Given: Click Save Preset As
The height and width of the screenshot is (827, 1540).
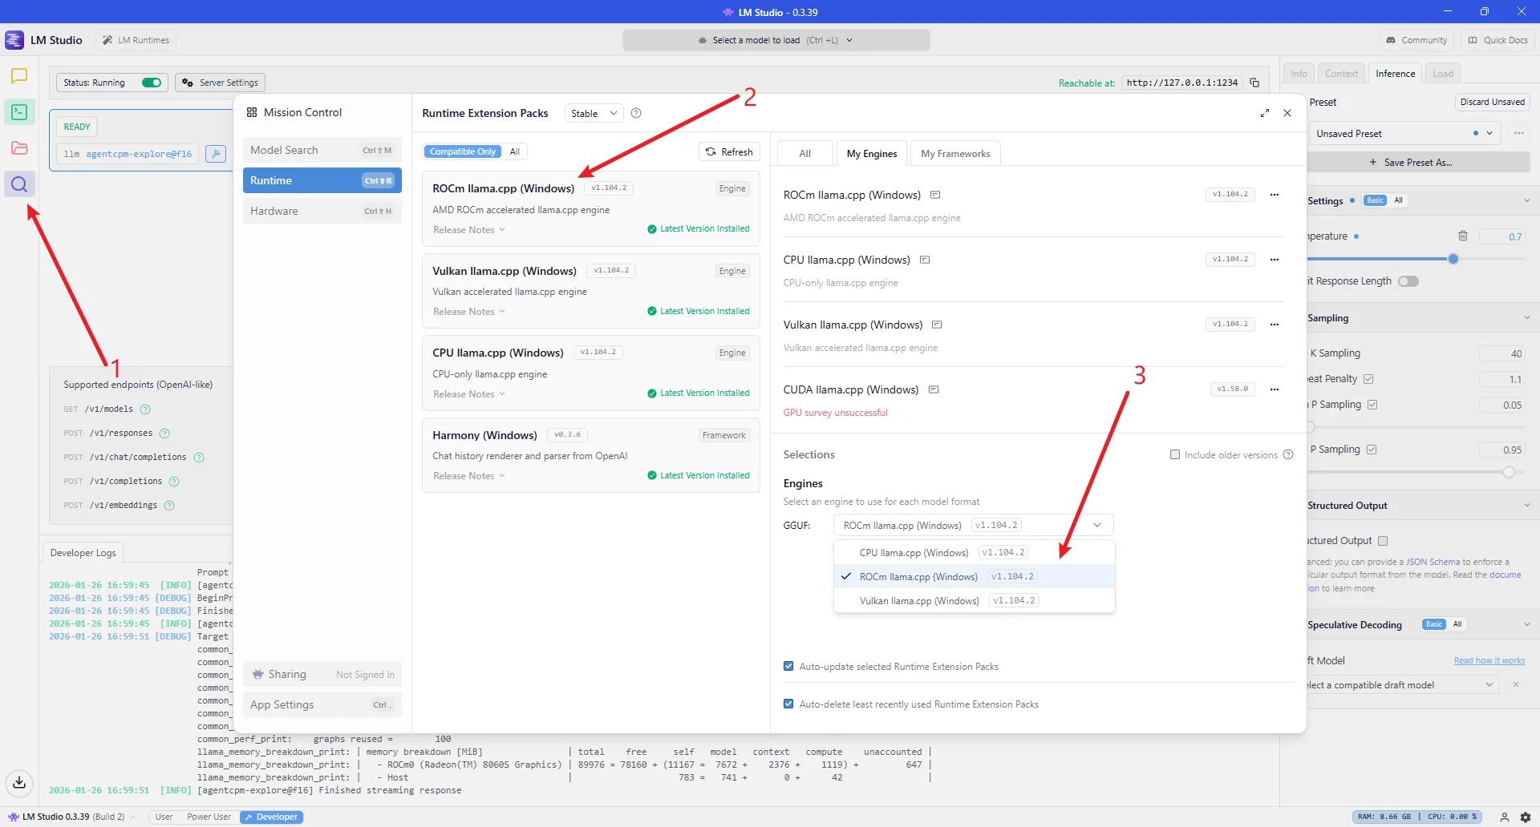Looking at the screenshot, I should coord(1411,163).
